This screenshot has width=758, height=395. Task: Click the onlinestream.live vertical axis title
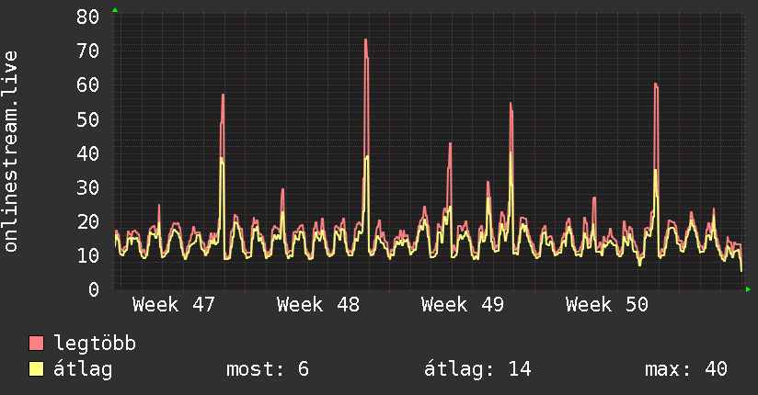tap(10, 152)
